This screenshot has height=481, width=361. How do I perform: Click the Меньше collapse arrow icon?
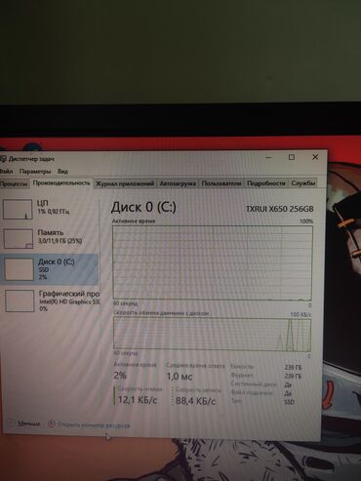(11, 423)
